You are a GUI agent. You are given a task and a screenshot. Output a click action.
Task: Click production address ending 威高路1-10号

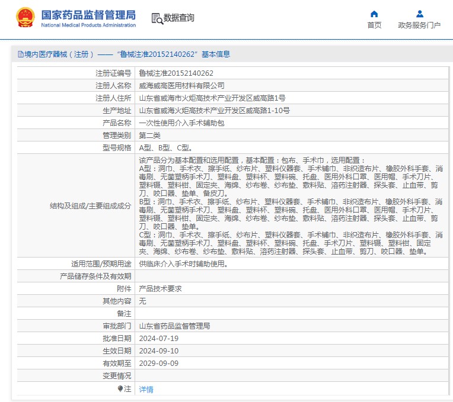click(x=215, y=111)
